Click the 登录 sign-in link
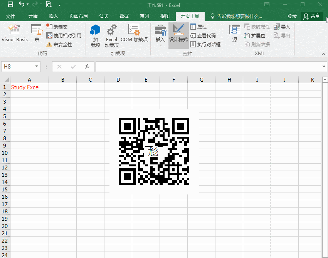 pyautogui.click(x=292, y=16)
